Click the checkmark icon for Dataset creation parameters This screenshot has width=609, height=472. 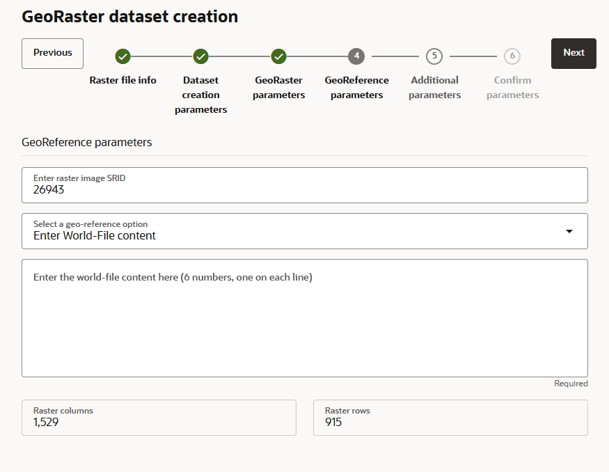[x=200, y=56]
